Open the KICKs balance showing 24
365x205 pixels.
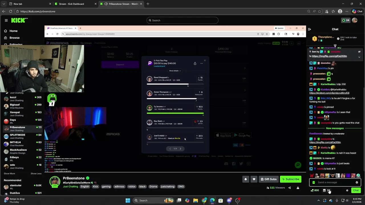click(346, 20)
